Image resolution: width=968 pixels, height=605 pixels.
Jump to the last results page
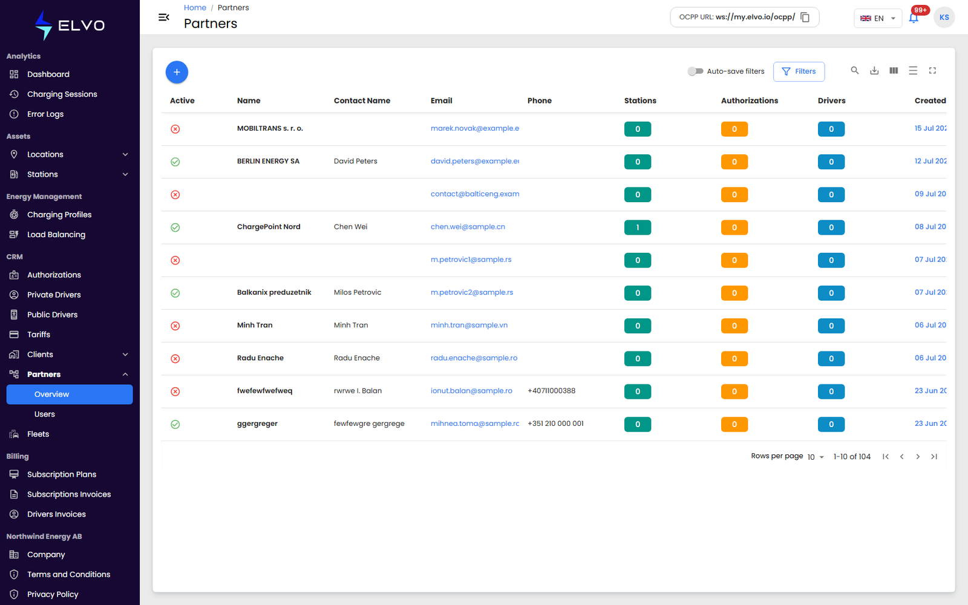[x=934, y=457]
